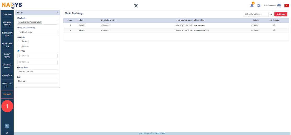Collapse sidebar with the back arrow icon
Viewport: 291px width, 135px height.
(x=7, y=126)
